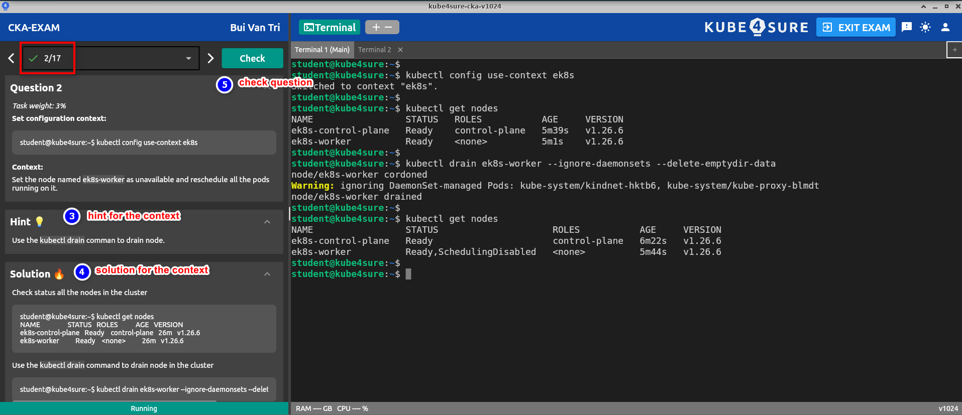Click the green Terminal button
This screenshot has height=415, width=962.
coord(330,28)
